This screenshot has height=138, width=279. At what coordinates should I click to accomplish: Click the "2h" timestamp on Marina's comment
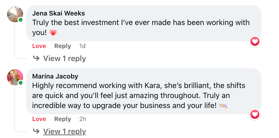(x=83, y=119)
